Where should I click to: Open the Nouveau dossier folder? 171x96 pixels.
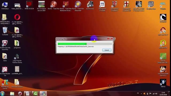coord(17,83)
